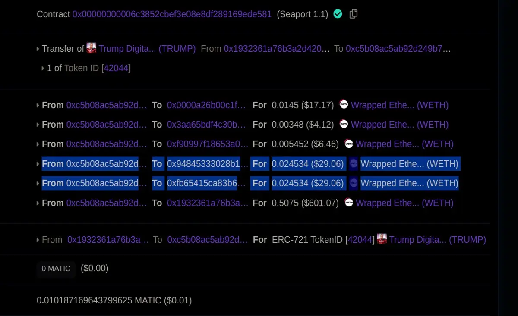Select amount text 0.0145 ($17.17)
The width and height of the screenshot is (518, 316).
coord(303,105)
